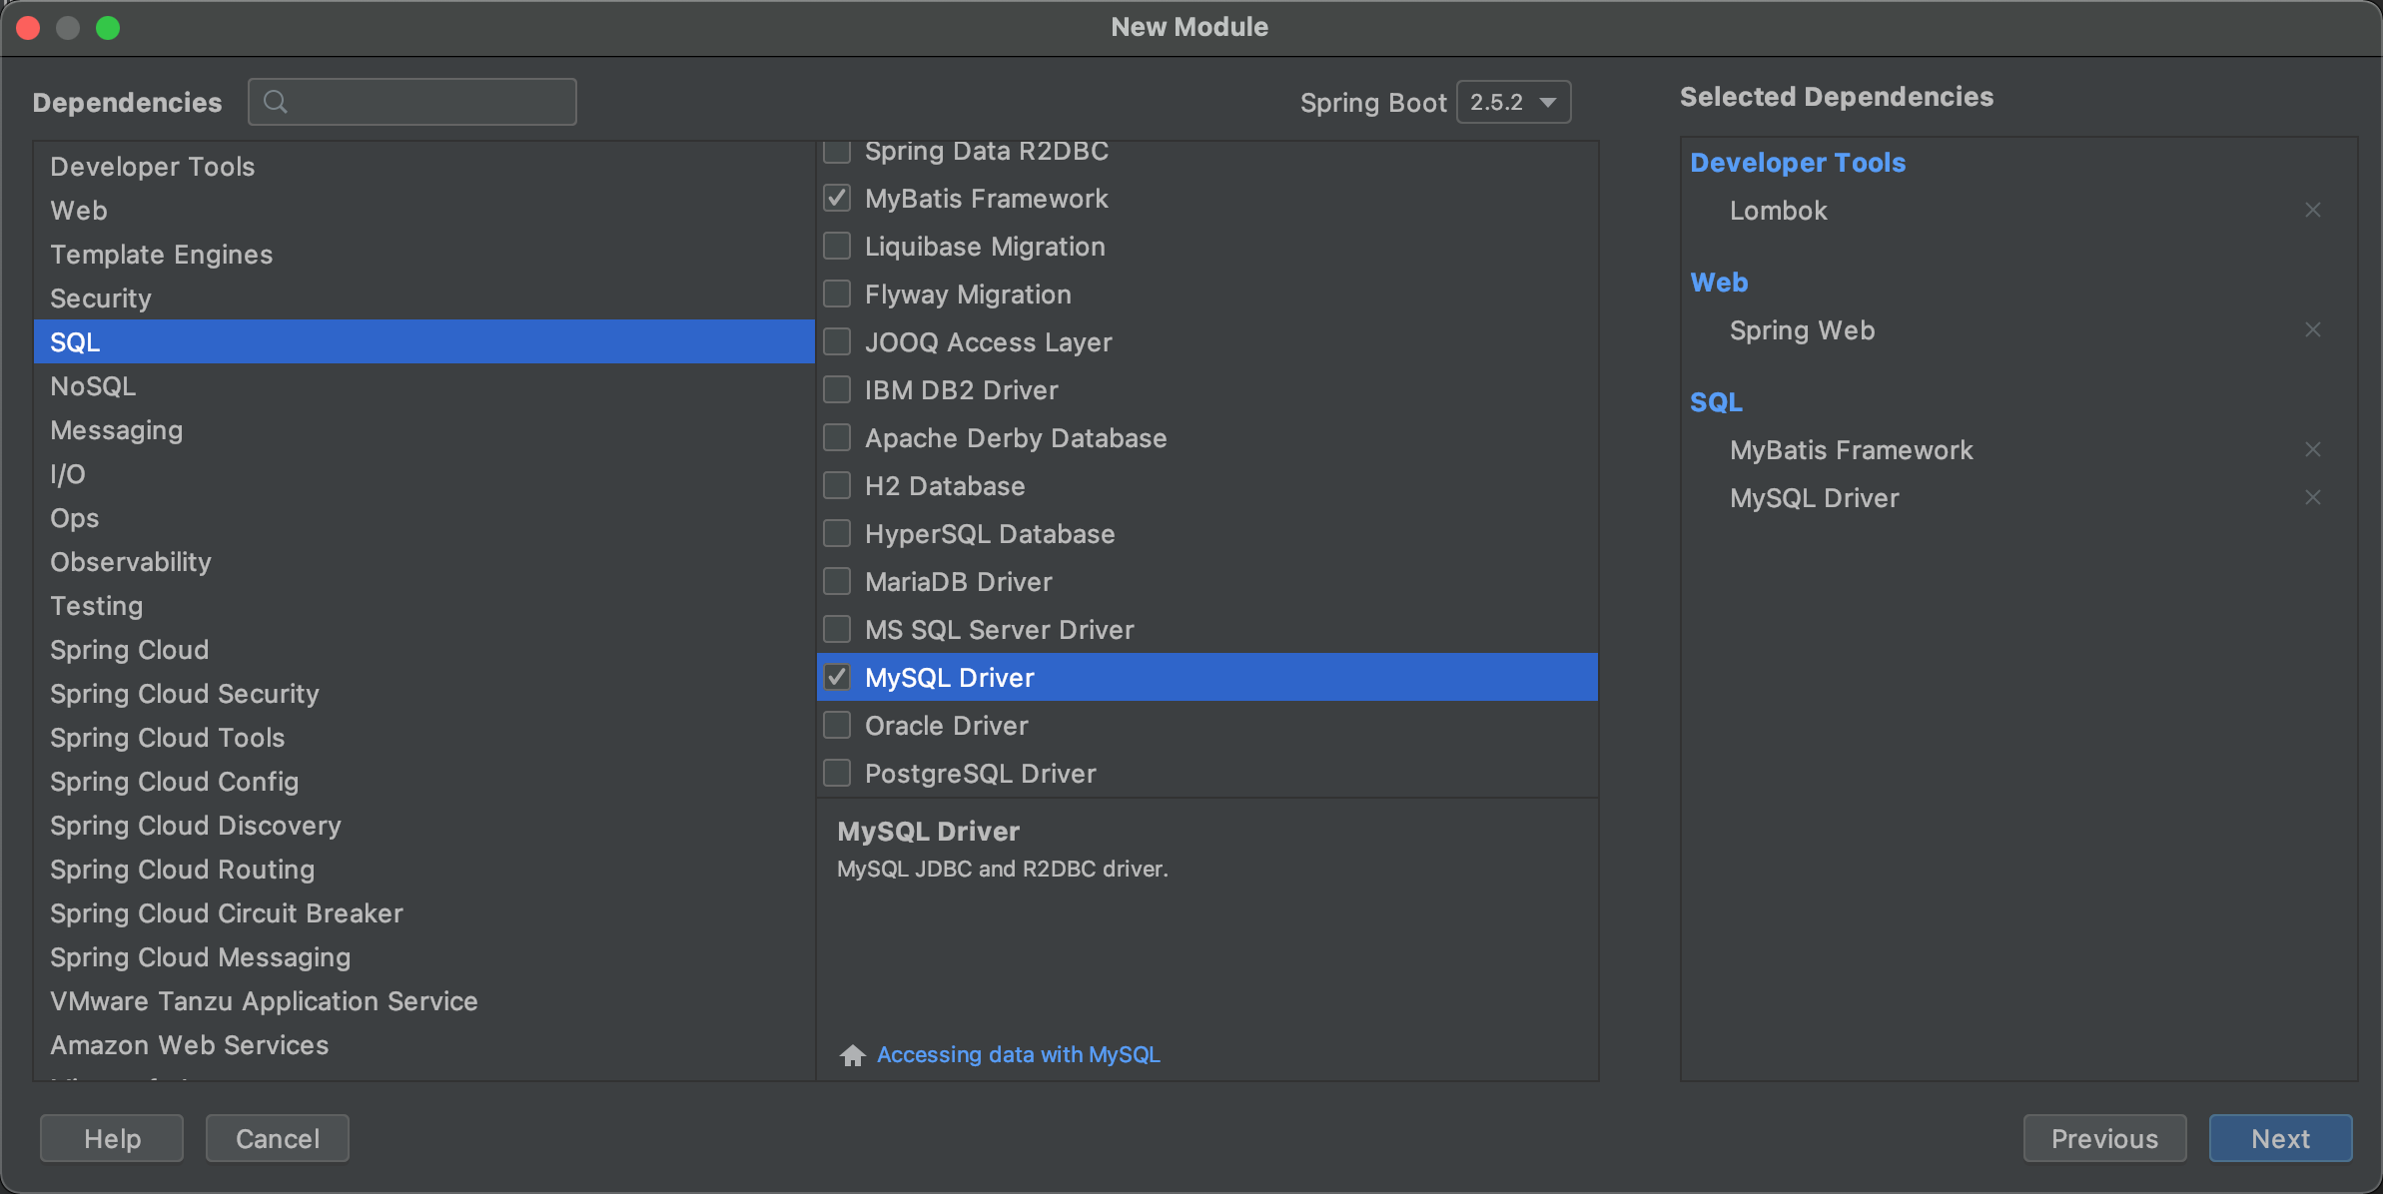Select the Observability category
Image resolution: width=2383 pixels, height=1194 pixels.
click(423, 562)
